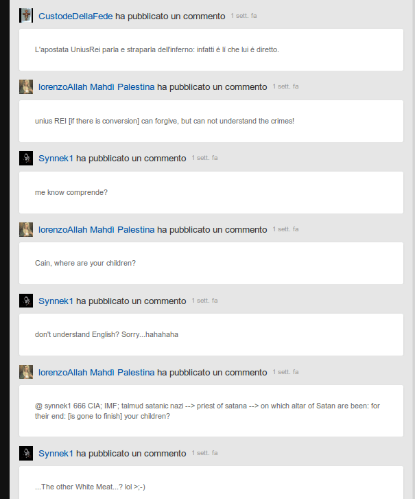Screen dimensions: 415x499
Task: Select the comment 'L'apostata UniusRei parla e straparla'
Action: 157,49
